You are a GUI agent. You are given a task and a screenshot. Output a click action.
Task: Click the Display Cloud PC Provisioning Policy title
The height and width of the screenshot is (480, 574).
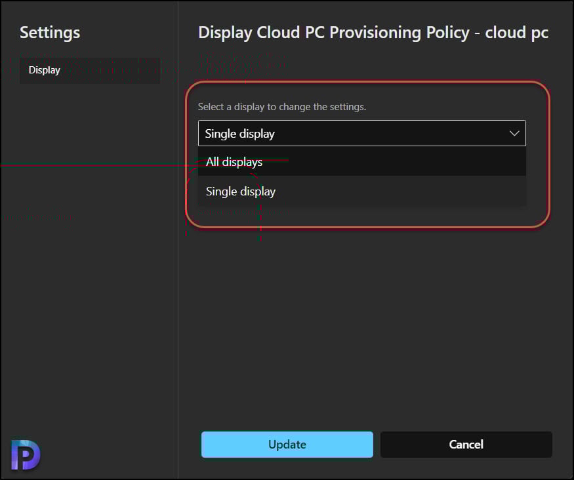(x=373, y=33)
